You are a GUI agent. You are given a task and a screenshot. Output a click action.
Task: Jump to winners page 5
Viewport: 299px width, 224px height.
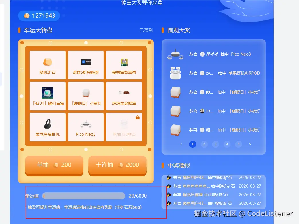tap(239, 144)
